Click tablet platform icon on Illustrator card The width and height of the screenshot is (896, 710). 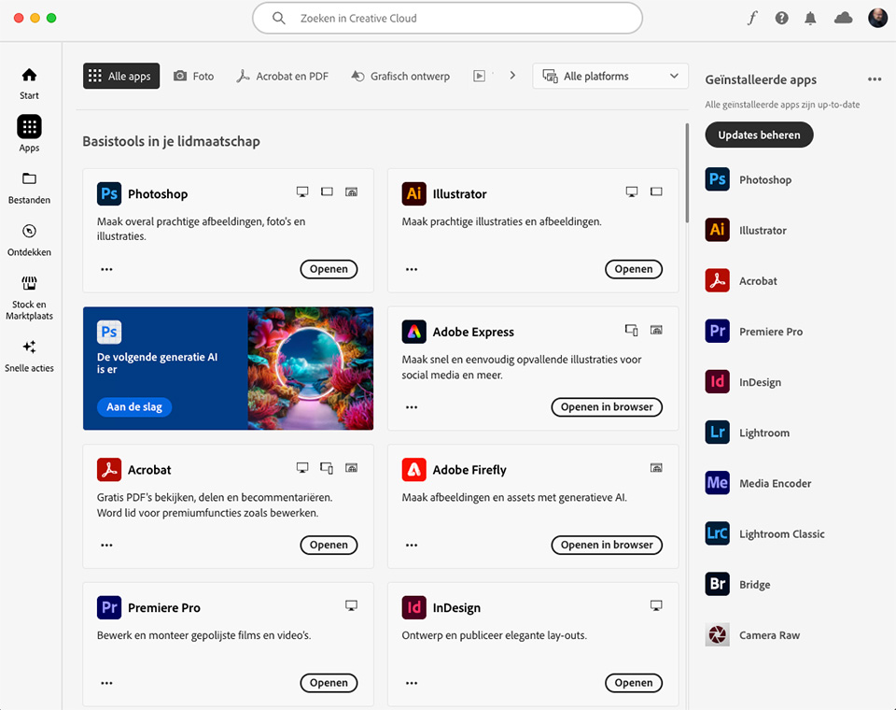pyautogui.click(x=656, y=192)
